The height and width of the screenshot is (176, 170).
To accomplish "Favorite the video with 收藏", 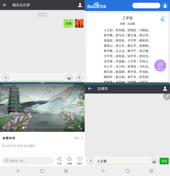I will pyautogui.click(x=69, y=161).
